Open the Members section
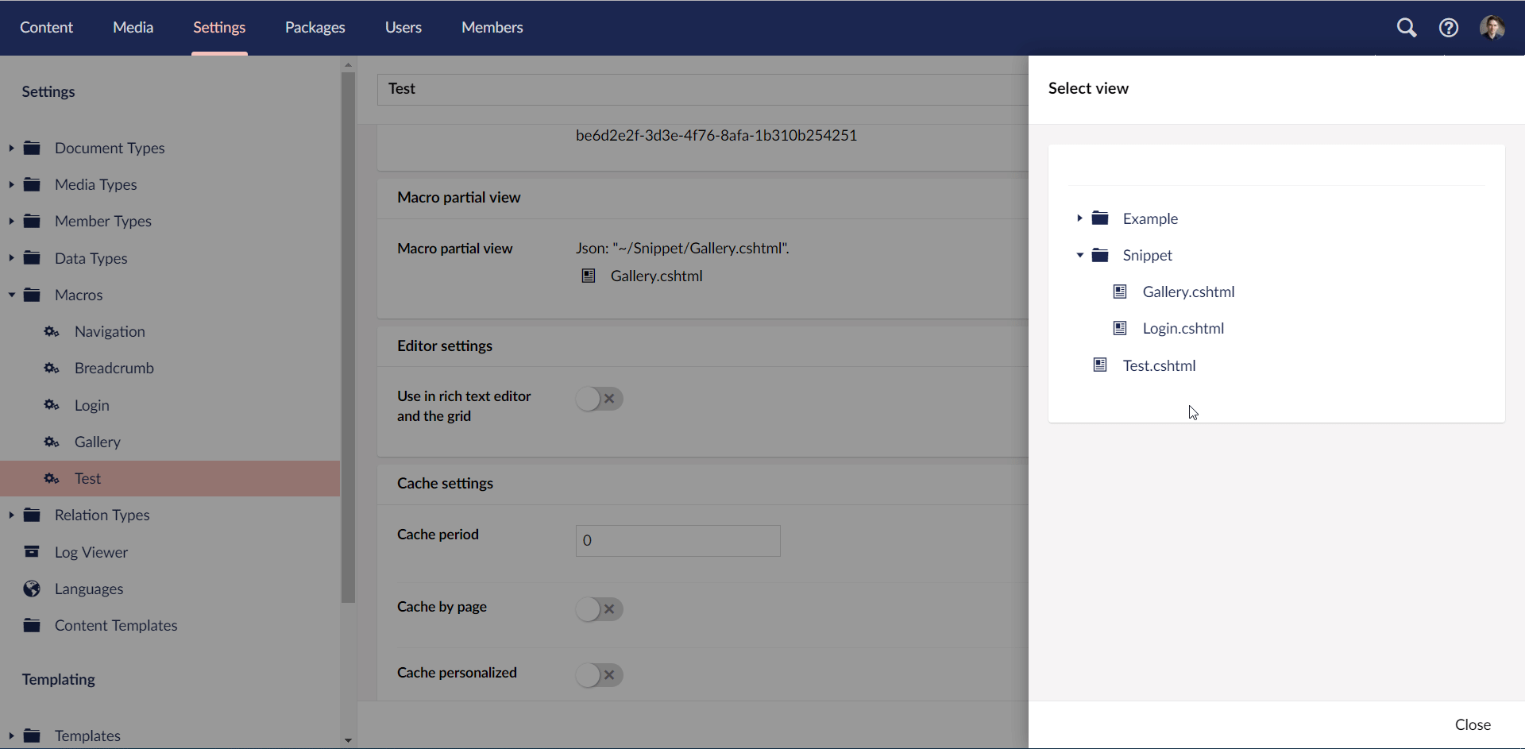Screen dimensions: 1525x749 coord(492,27)
